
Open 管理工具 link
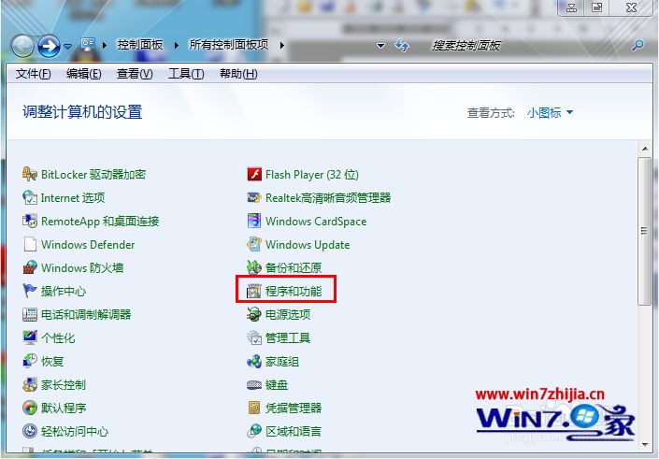[288, 337]
